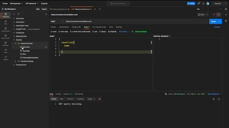229x128 pixels.
Task: Open environment quick look icon top right
Action: tap(226, 9)
